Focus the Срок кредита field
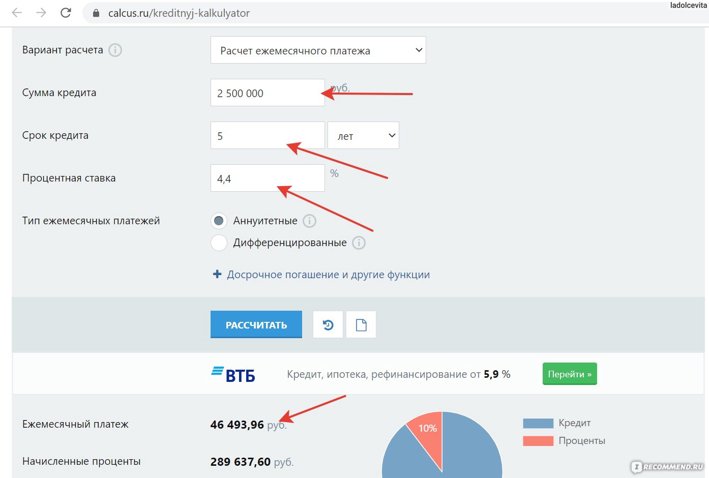Image resolution: width=709 pixels, height=478 pixels. (268, 135)
